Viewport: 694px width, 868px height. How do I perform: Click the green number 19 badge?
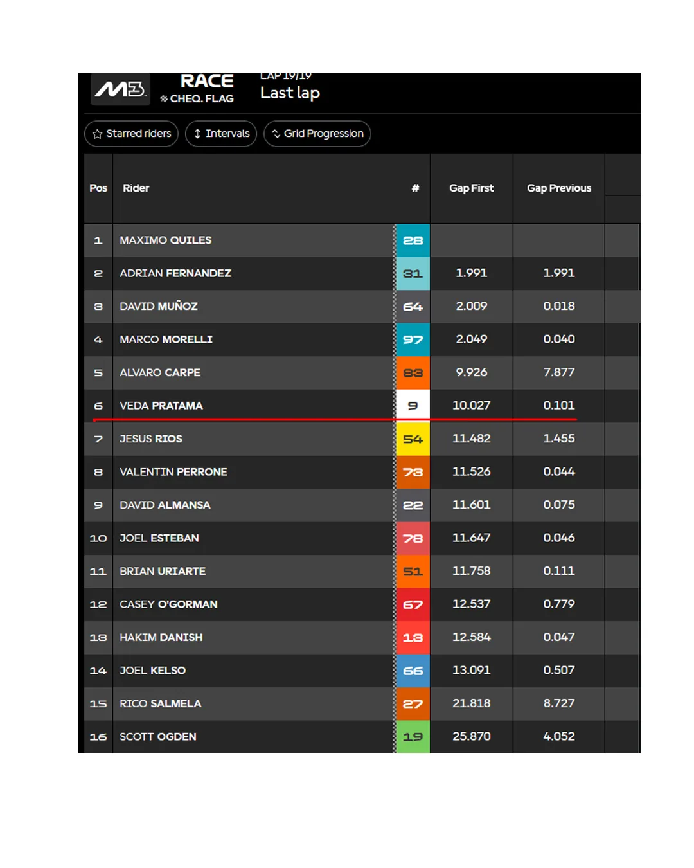(x=413, y=737)
